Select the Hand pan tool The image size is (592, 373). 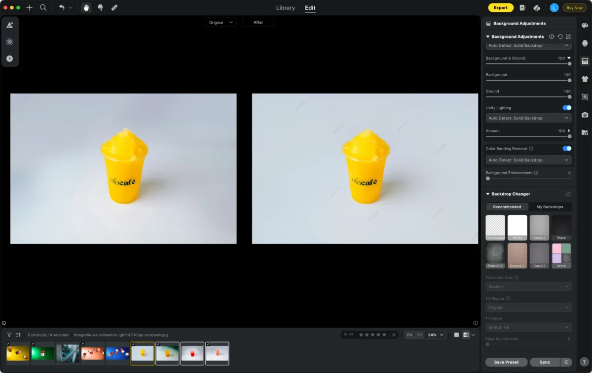[x=86, y=7]
